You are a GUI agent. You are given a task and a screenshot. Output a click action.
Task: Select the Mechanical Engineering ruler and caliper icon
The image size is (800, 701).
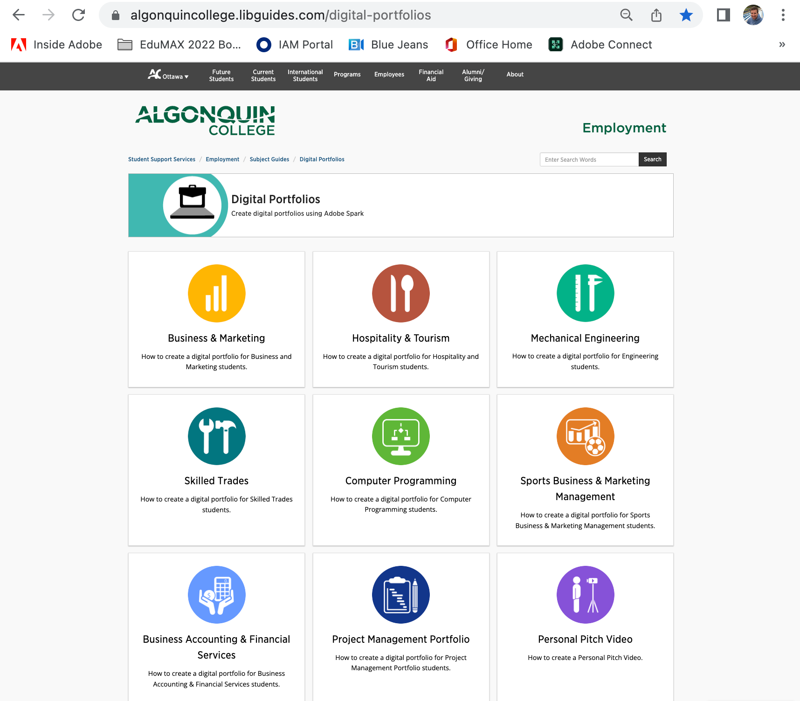click(585, 293)
